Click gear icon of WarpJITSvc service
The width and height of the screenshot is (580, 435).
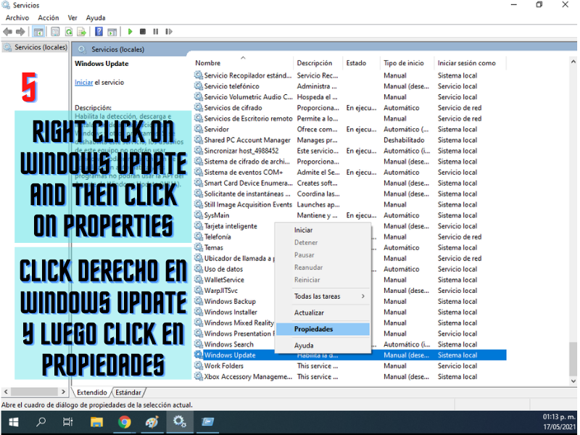click(x=199, y=291)
